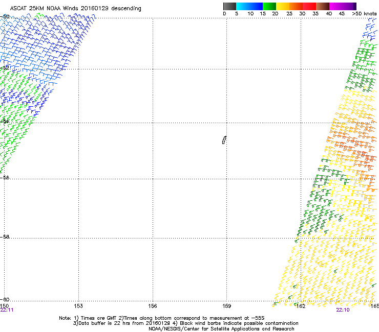
Task: Click the red 30-35 knots legend color
Action: 309,6
